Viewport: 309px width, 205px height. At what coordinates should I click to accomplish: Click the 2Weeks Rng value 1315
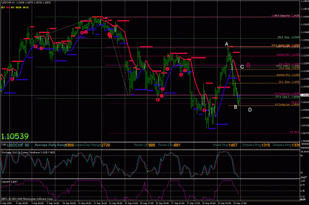point(265,145)
